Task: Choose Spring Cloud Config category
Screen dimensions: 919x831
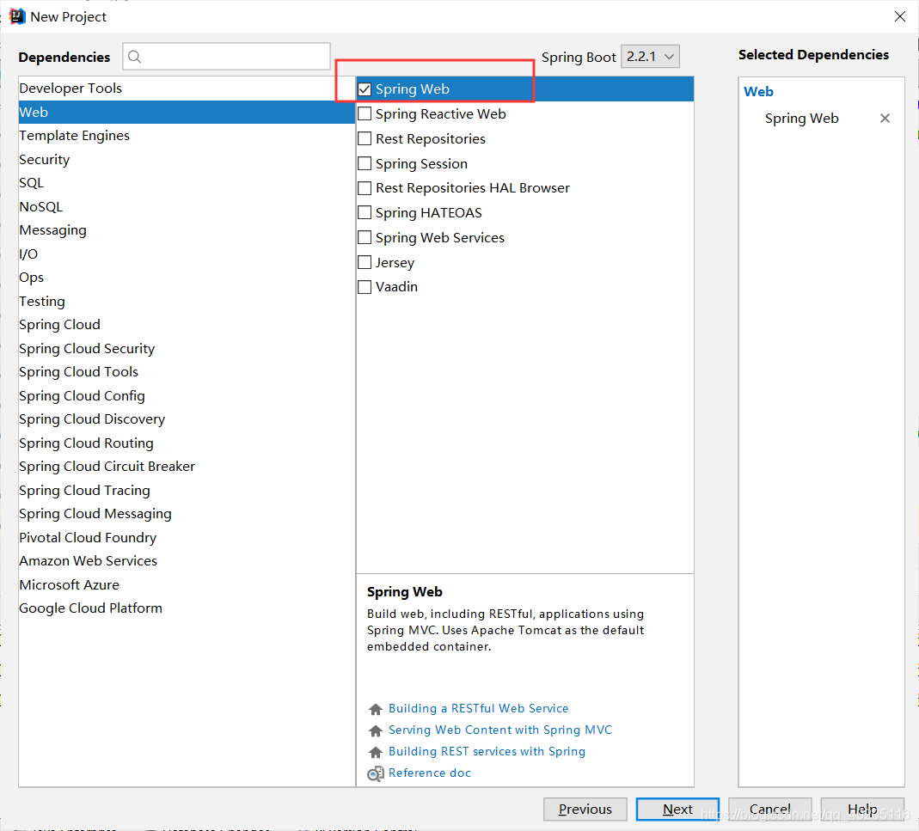Action: pyautogui.click(x=187, y=395)
